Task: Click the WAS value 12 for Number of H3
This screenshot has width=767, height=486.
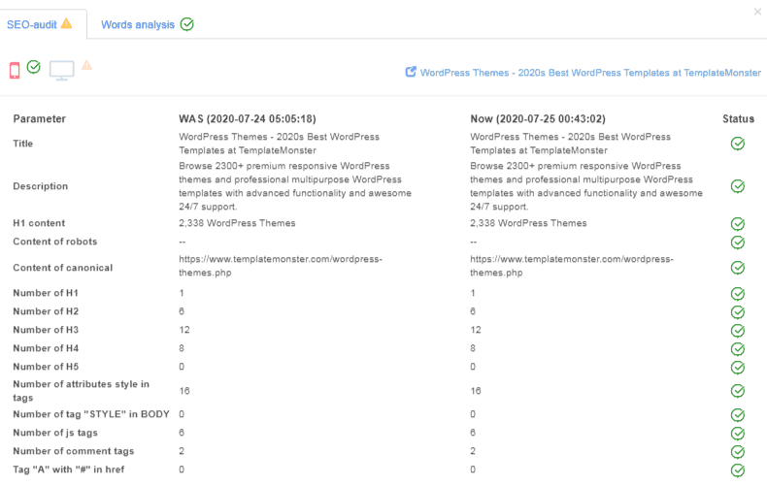Action: click(184, 330)
